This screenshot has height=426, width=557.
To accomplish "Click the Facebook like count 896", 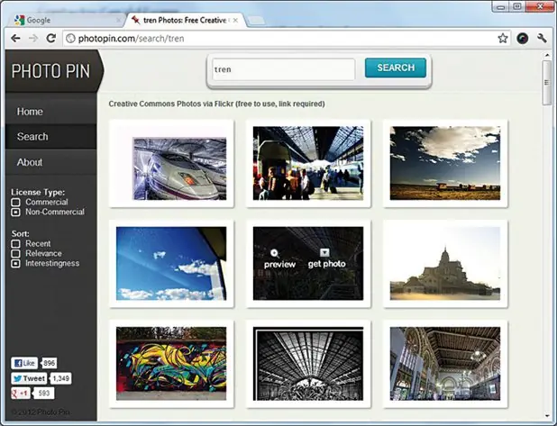I will [x=49, y=363].
